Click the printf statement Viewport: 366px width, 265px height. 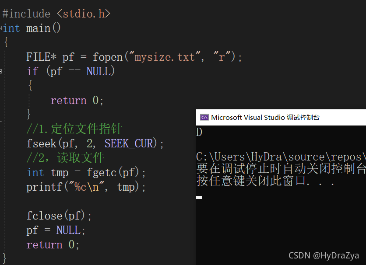[86, 187]
